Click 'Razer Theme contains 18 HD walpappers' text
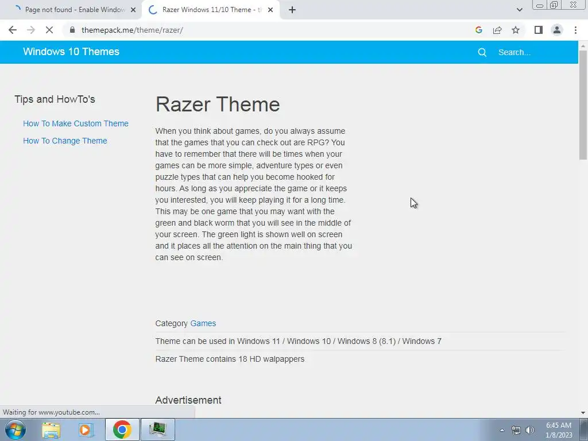The image size is (588, 441). click(230, 359)
